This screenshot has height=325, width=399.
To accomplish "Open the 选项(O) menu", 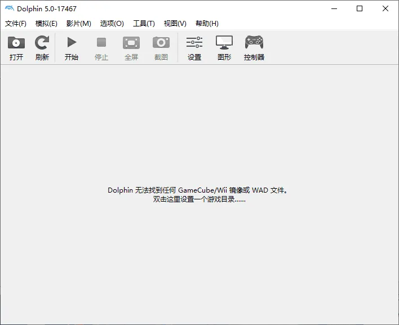I will 112,24.
